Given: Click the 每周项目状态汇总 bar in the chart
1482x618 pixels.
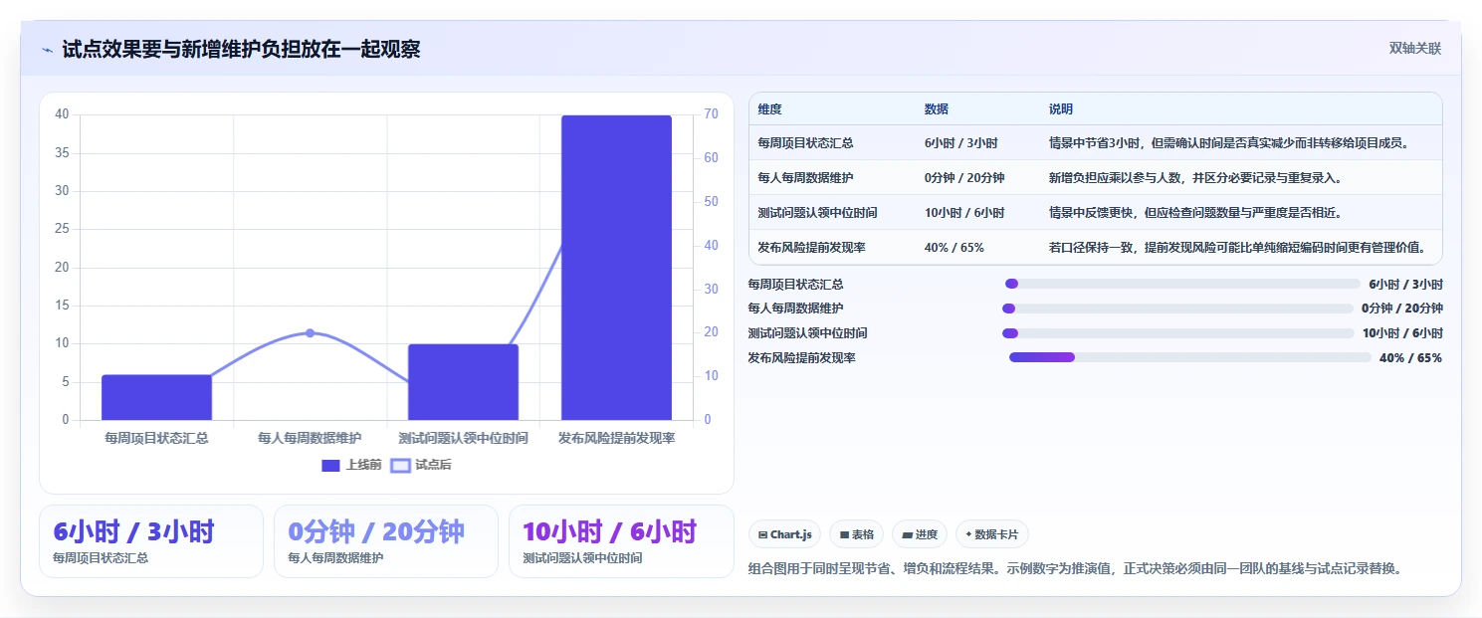Looking at the screenshot, I should [x=156, y=397].
